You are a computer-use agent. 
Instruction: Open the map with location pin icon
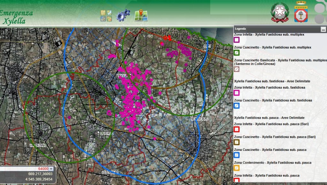(141, 15)
